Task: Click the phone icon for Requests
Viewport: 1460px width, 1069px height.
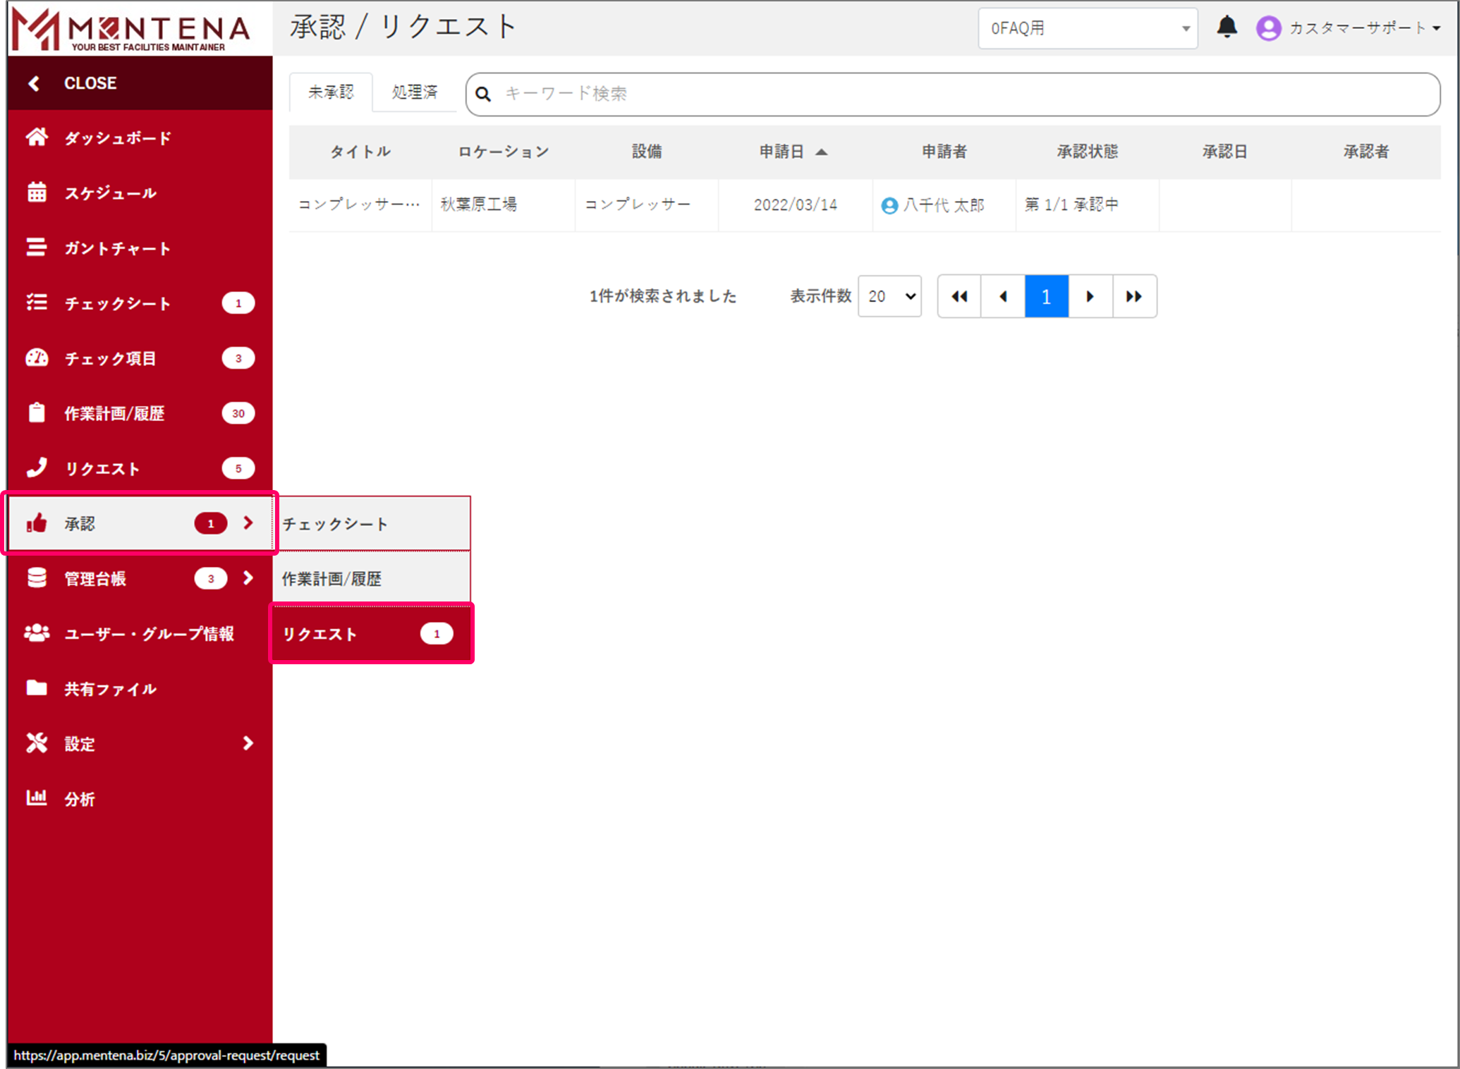Action: coord(37,468)
